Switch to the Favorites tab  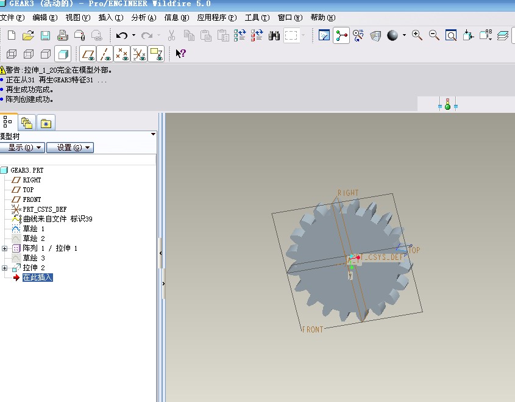tap(46, 123)
